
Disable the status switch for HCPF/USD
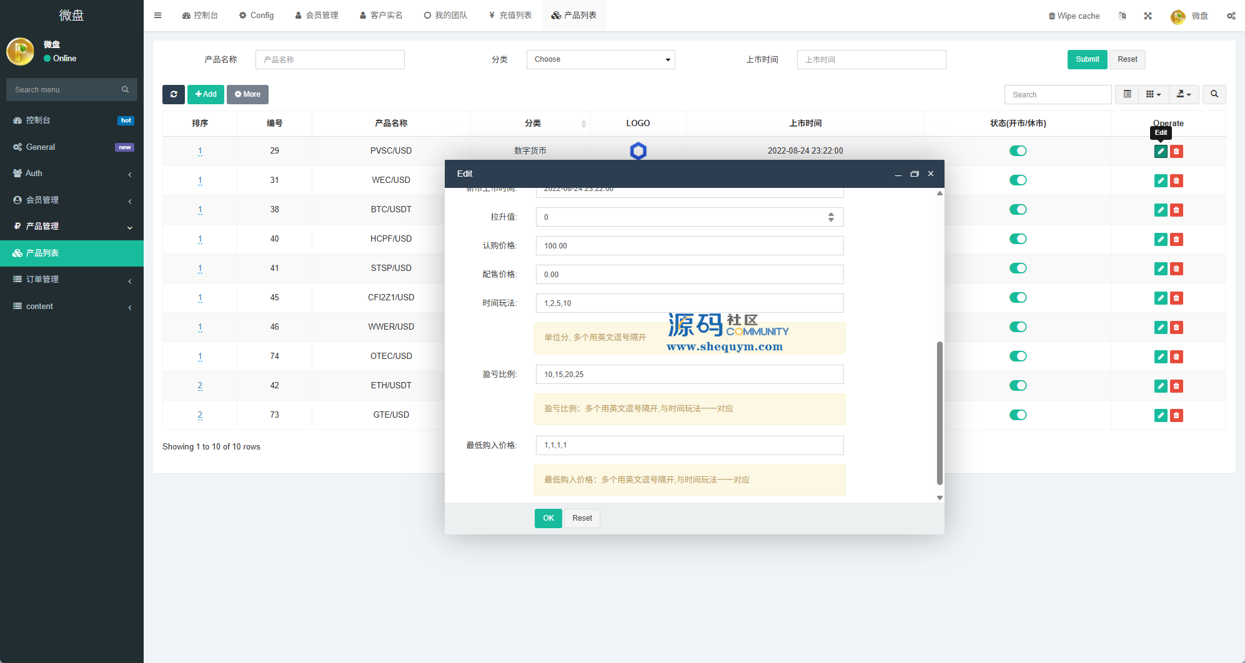pyautogui.click(x=1018, y=239)
